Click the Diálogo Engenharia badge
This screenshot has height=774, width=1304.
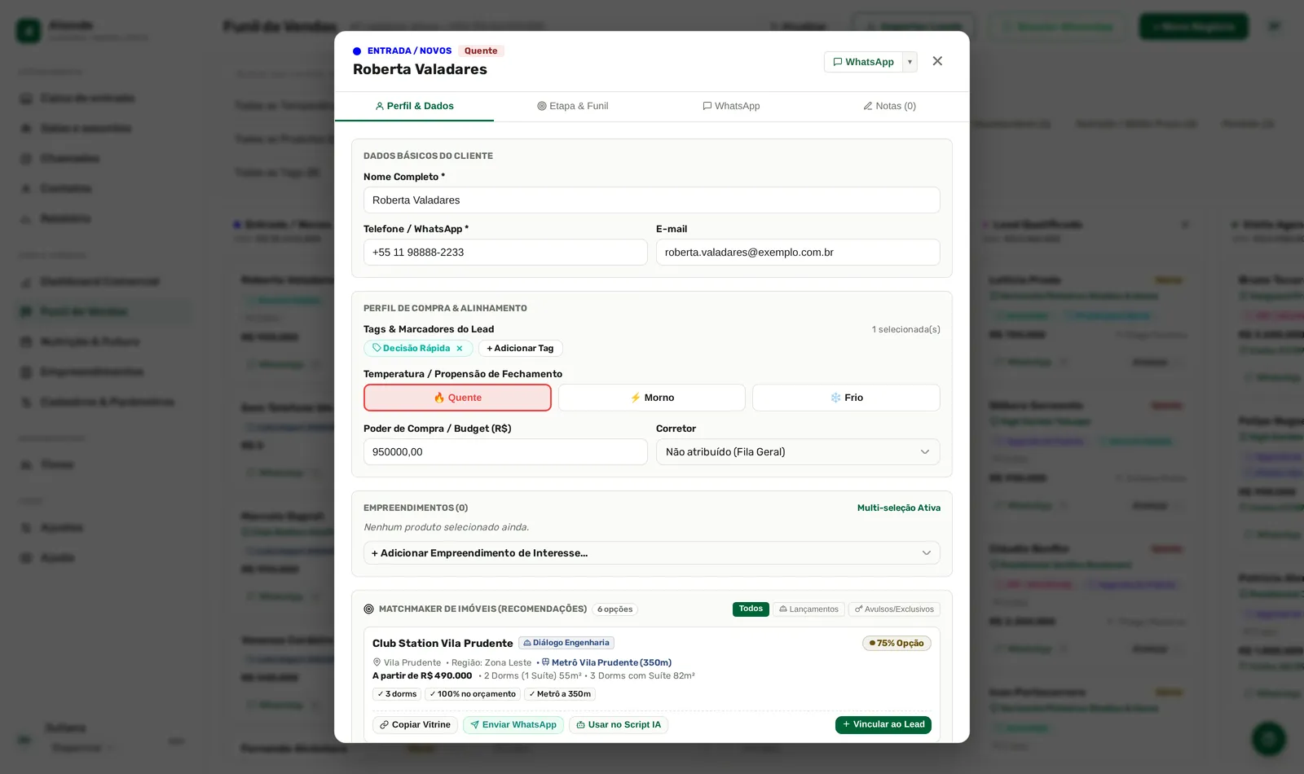566,643
